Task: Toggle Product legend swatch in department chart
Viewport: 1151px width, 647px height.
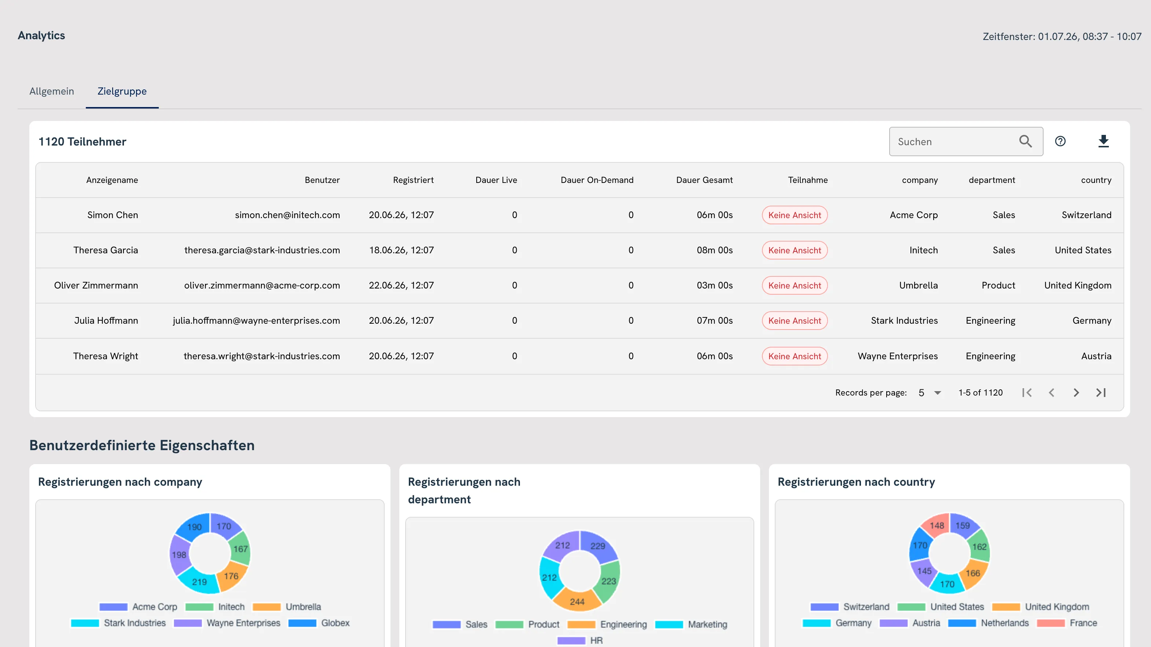Action: 509,624
